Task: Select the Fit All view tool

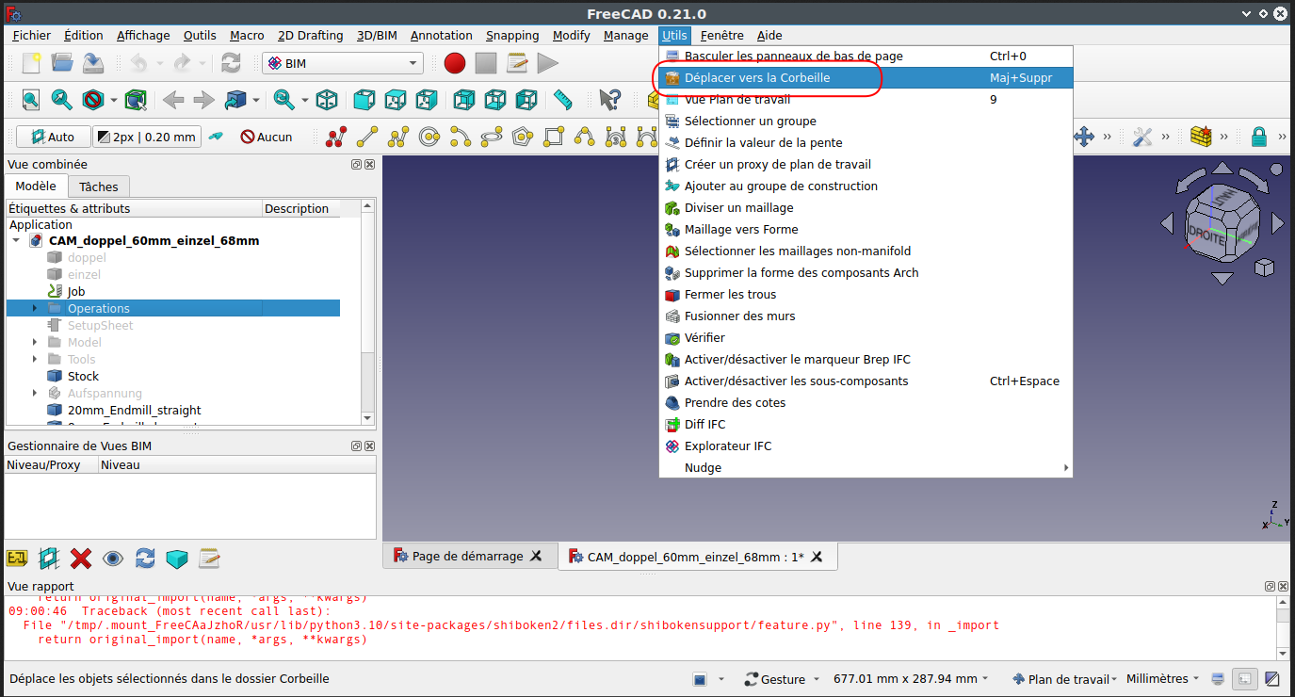Action: (x=30, y=99)
